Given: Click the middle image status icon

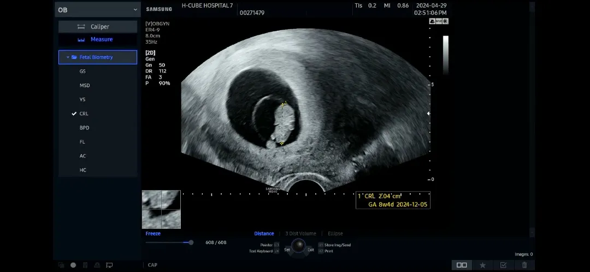Looking at the screenshot, I should tap(439, 21).
